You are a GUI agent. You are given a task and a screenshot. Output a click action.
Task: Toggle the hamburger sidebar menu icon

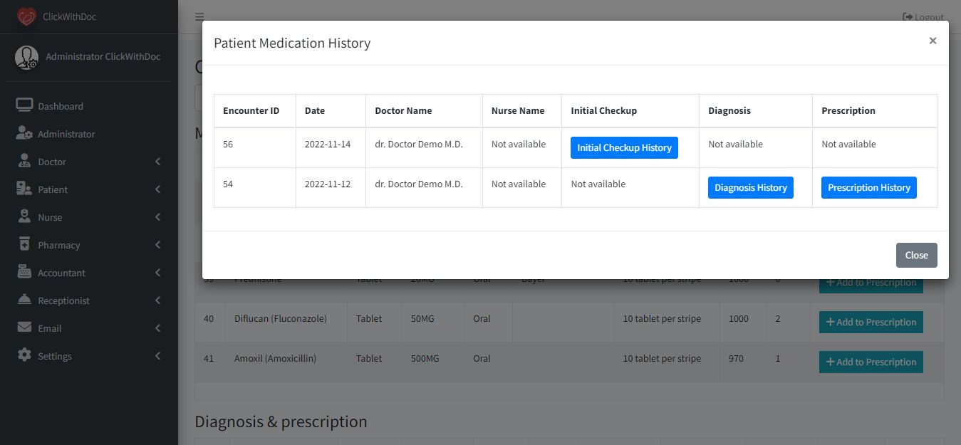[x=199, y=17]
